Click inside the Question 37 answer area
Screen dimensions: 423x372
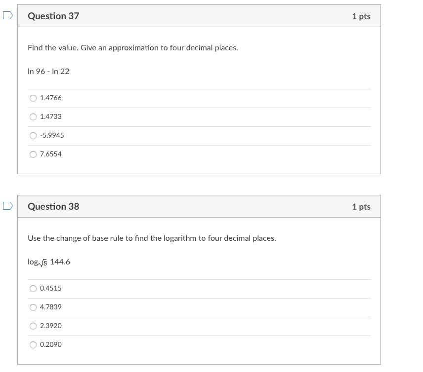click(x=198, y=126)
